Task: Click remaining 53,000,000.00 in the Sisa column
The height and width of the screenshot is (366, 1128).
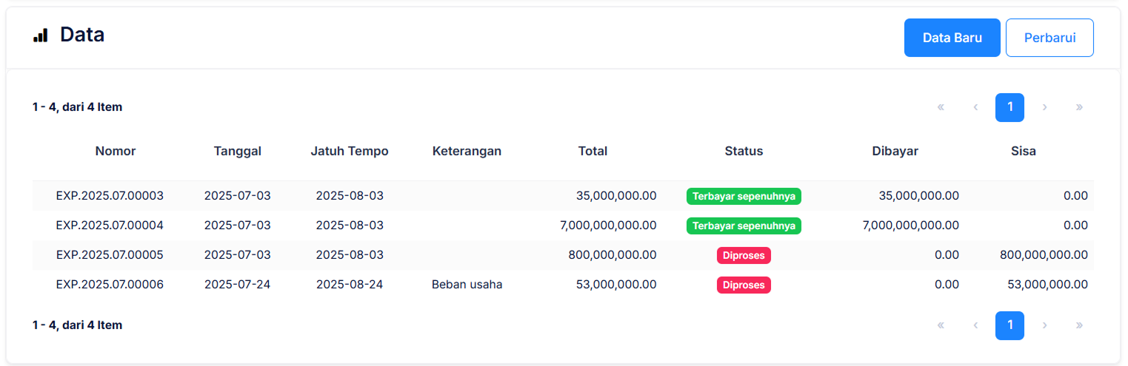Action: pyautogui.click(x=1048, y=285)
